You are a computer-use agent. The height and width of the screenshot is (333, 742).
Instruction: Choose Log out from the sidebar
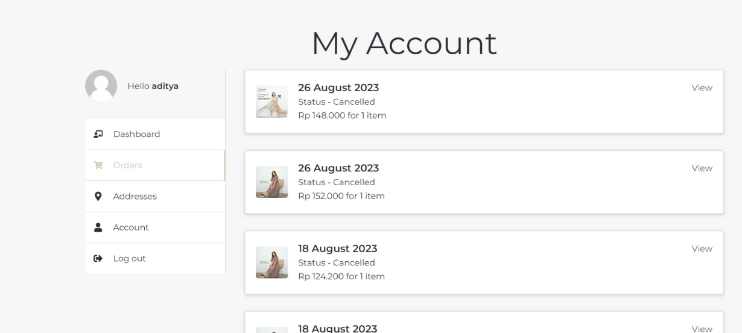[129, 259]
